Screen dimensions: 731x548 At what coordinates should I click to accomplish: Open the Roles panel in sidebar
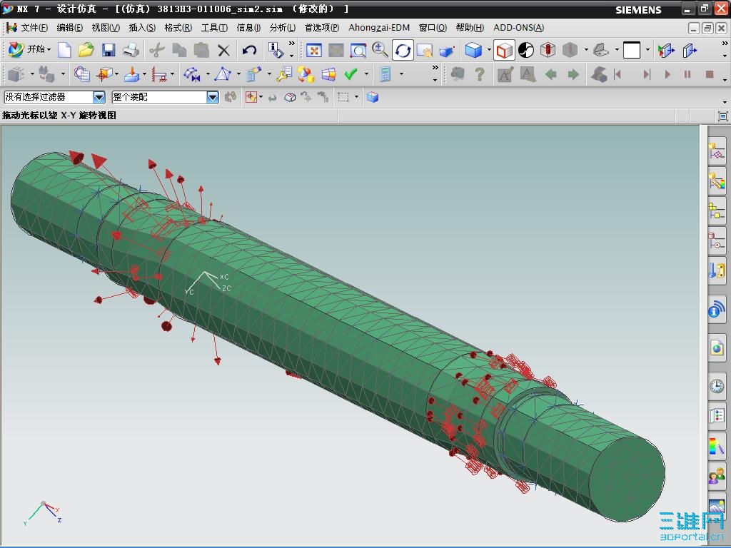pos(716,475)
